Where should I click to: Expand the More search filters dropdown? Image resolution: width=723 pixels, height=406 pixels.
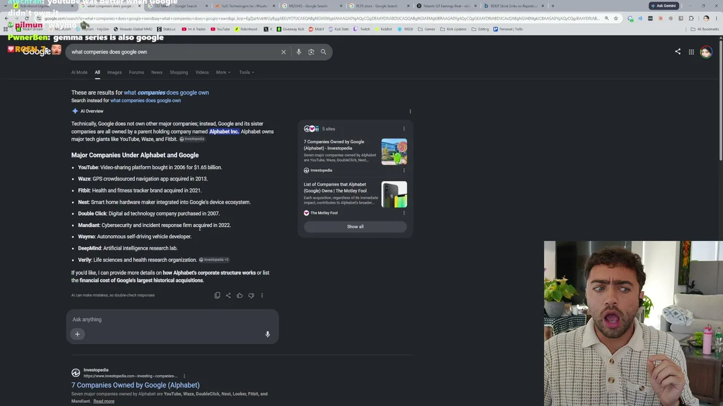click(223, 72)
